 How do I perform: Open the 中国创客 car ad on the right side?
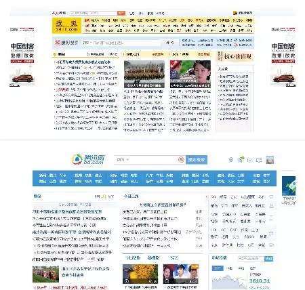pyautogui.click(x=283, y=57)
